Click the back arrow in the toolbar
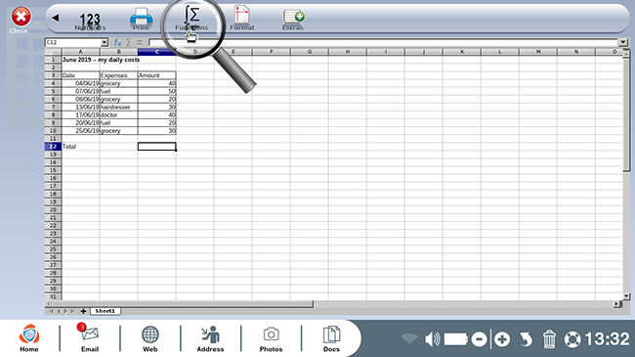Image resolution: width=635 pixels, height=357 pixels. coord(56,18)
